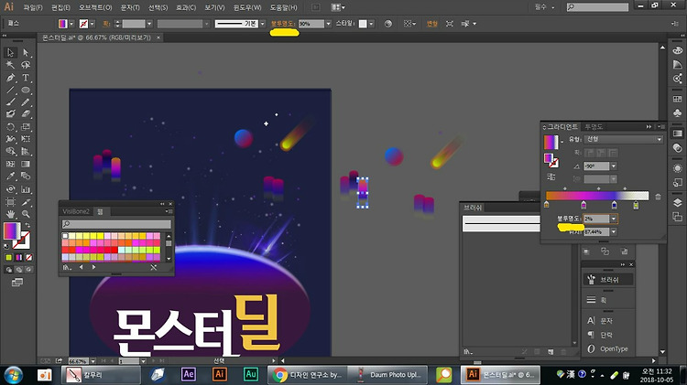Screen dimensions: 687x385
Task: Open the OpenType panel button
Action: [608, 348]
